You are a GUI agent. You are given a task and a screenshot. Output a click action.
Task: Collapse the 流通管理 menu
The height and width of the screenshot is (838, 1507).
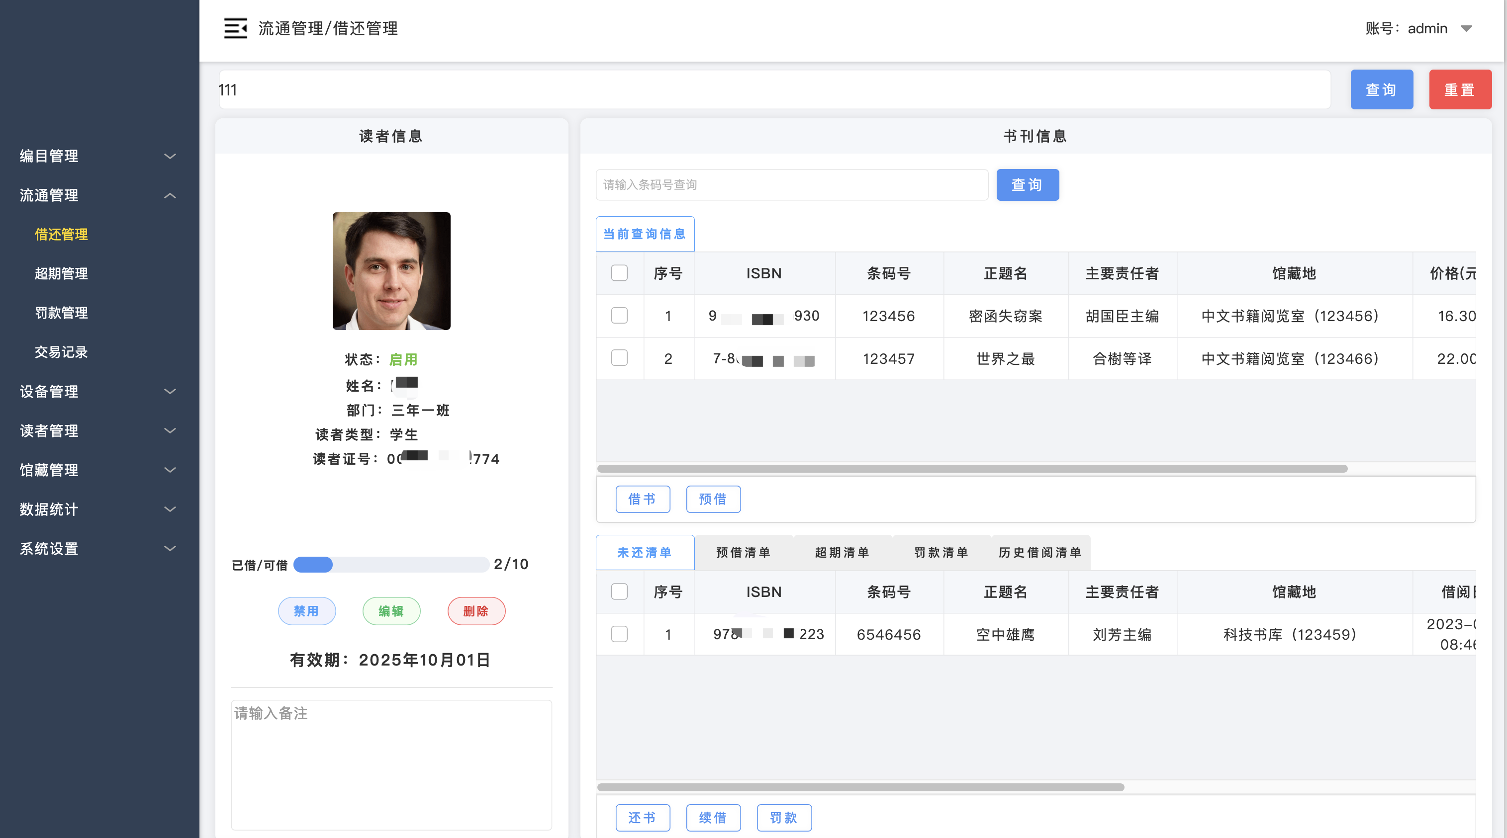pyautogui.click(x=98, y=195)
